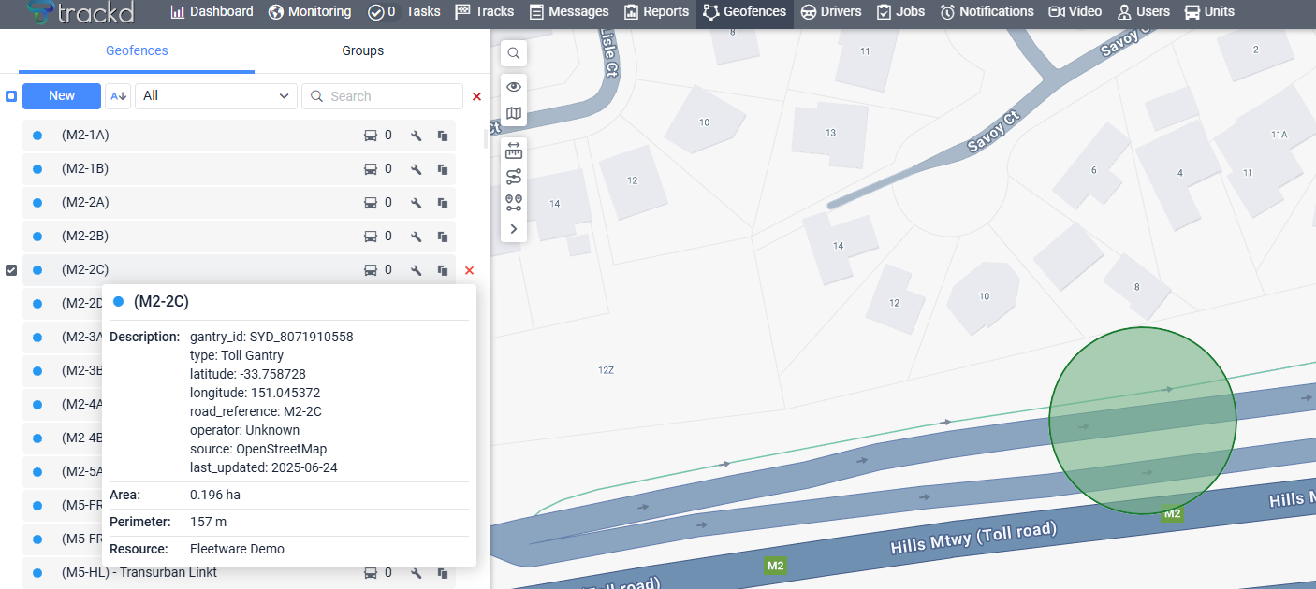Click the map search magnifier icon
The height and width of the screenshot is (589, 1316).
[514, 53]
